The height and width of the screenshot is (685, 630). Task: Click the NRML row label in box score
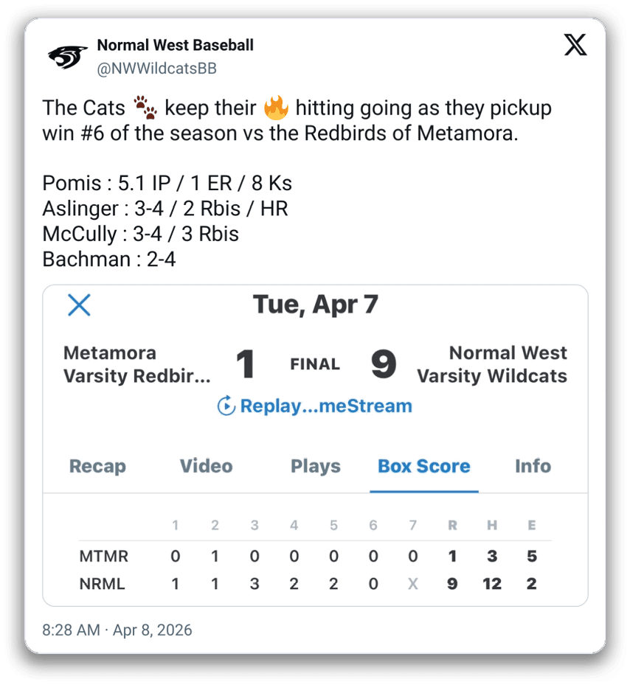point(102,584)
